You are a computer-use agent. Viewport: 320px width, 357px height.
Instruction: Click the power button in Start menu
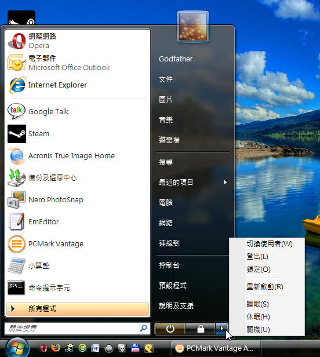coord(170,329)
